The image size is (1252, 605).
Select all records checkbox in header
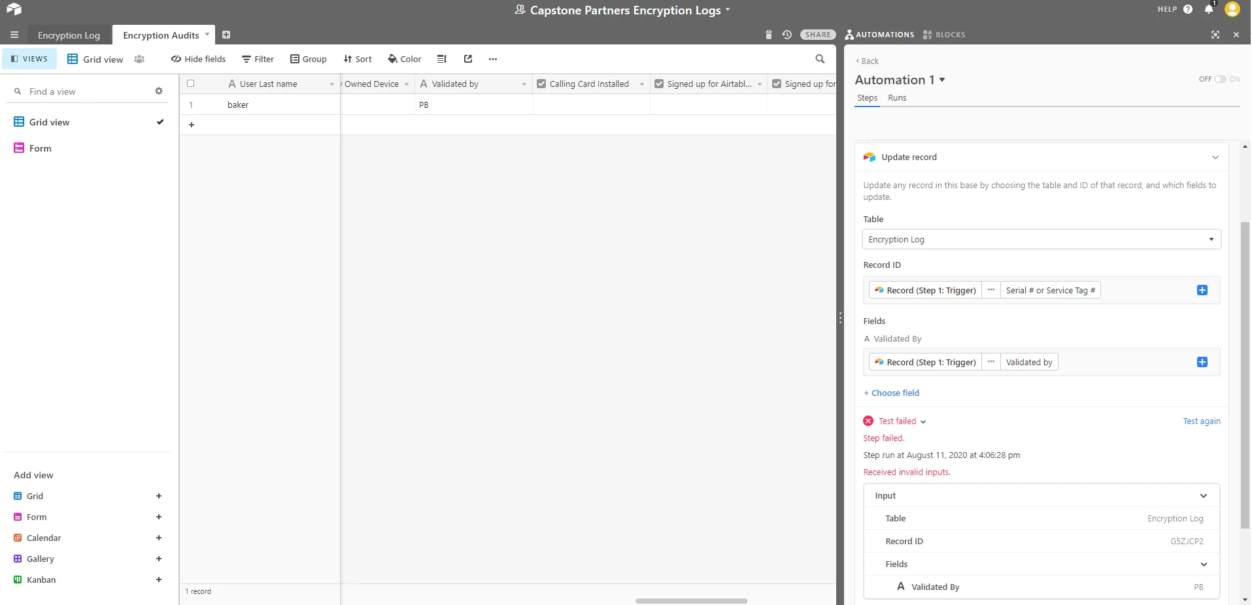point(191,84)
